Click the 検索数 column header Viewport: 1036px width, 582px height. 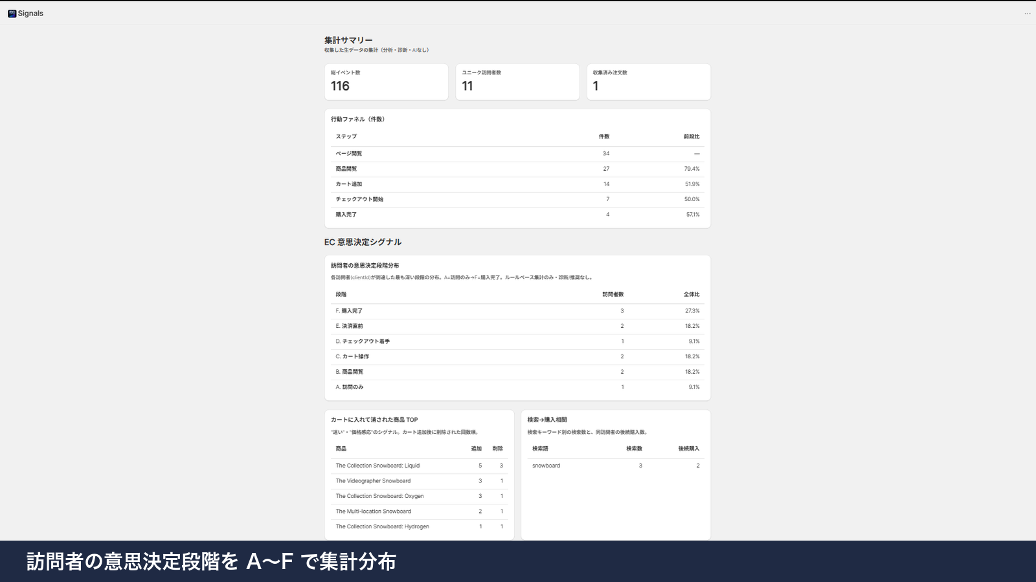634,449
